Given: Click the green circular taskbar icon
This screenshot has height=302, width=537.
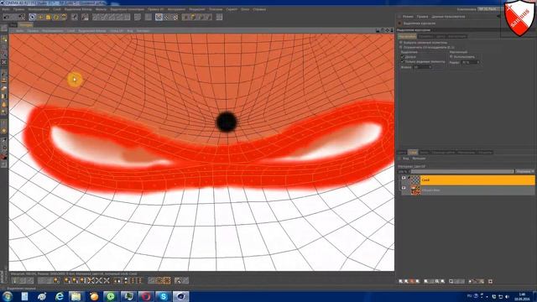Looking at the screenshot, I should 111,296.
